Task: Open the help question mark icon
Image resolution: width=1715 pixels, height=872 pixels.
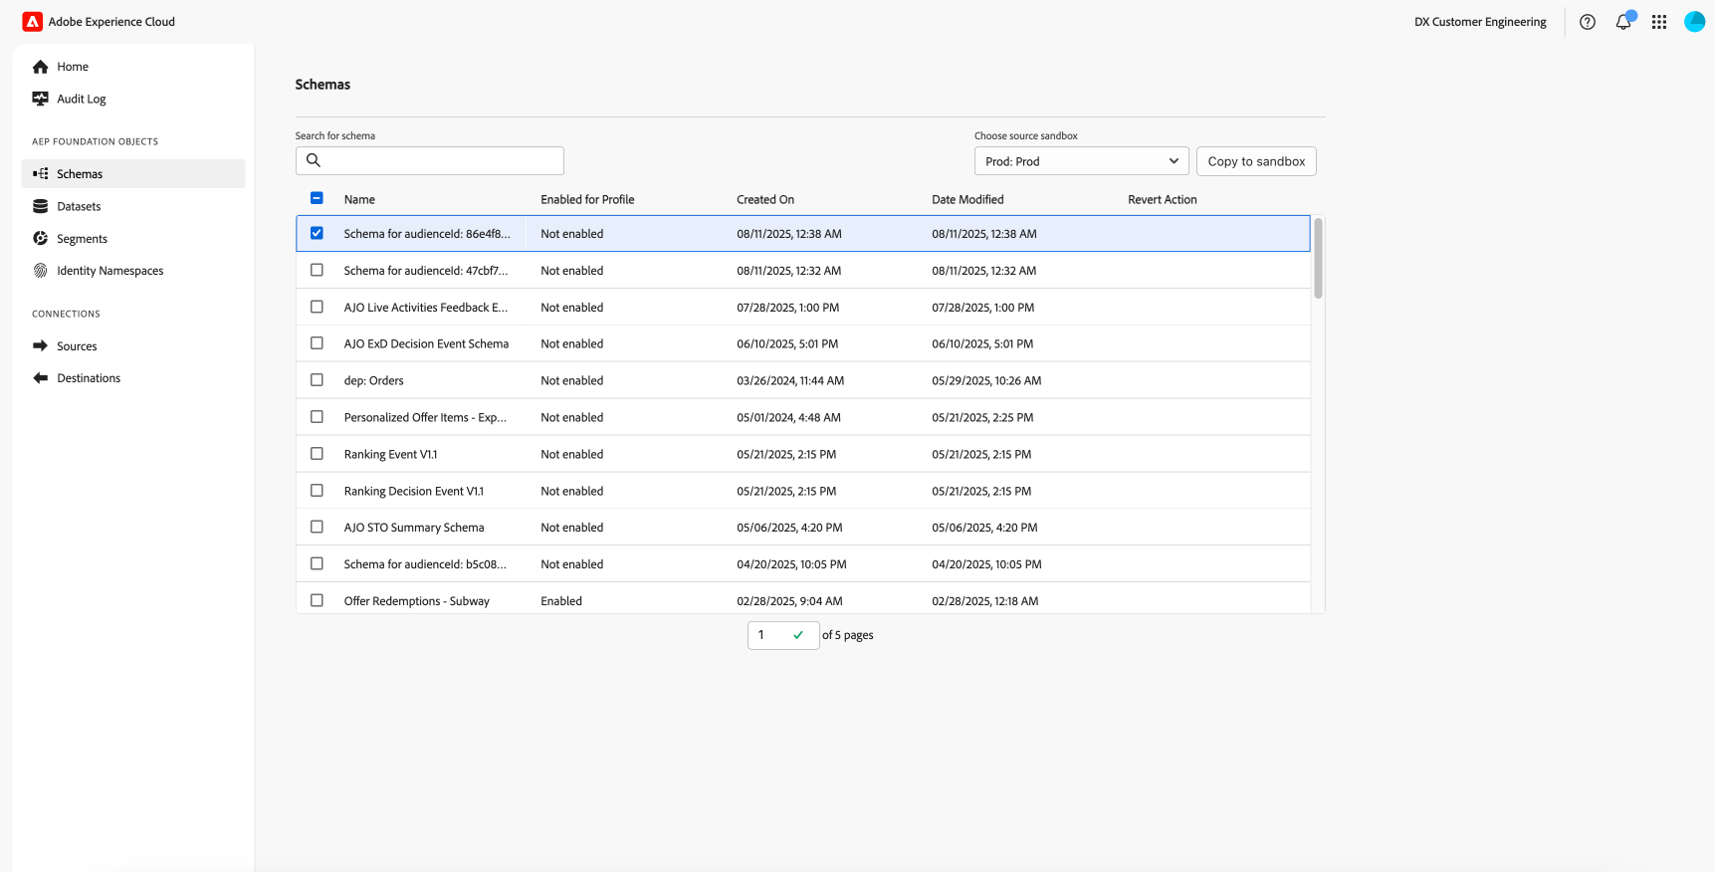Action: coord(1588,22)
